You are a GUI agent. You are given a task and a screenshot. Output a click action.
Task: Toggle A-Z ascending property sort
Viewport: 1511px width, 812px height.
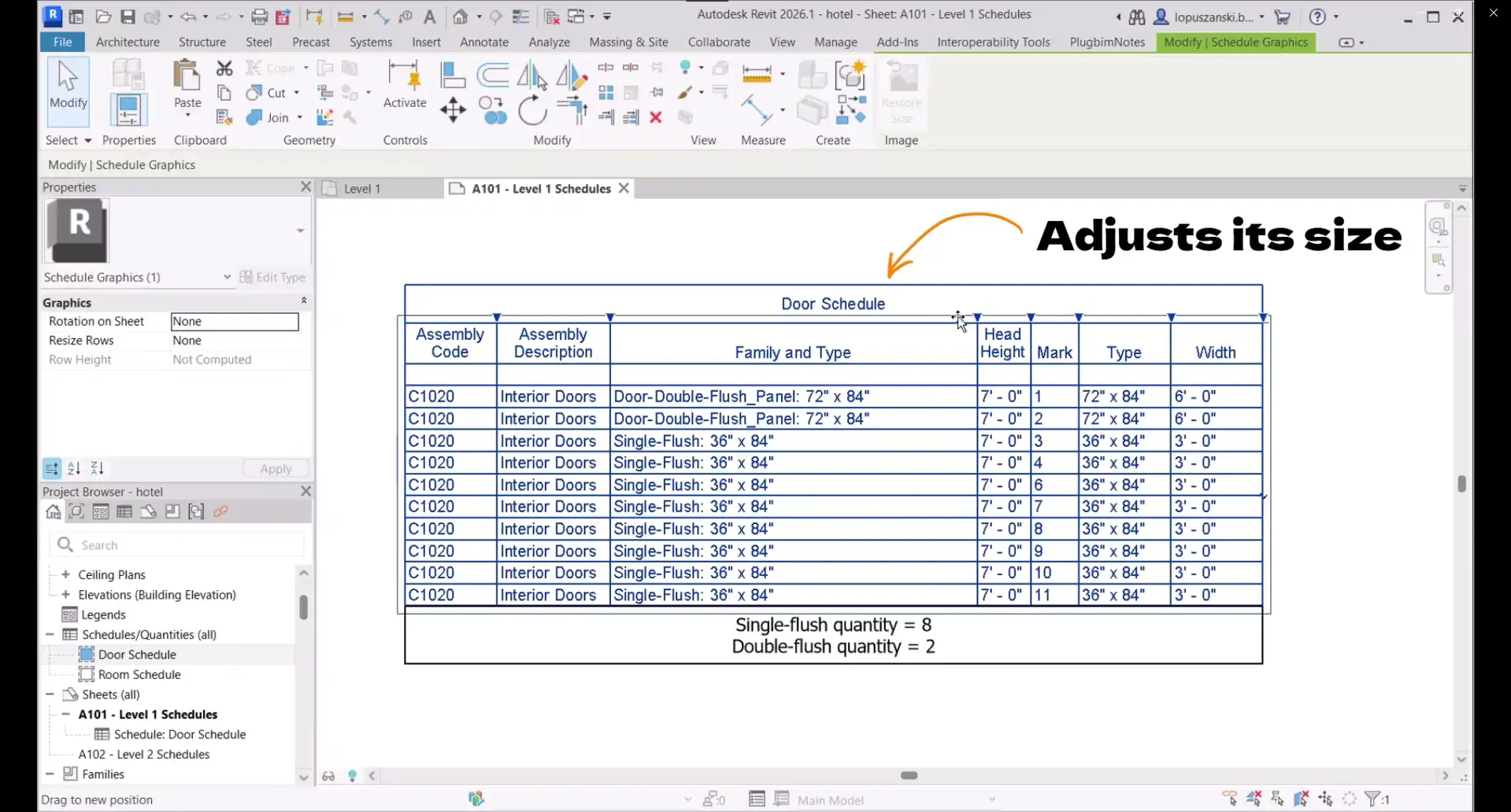point(74,469)
